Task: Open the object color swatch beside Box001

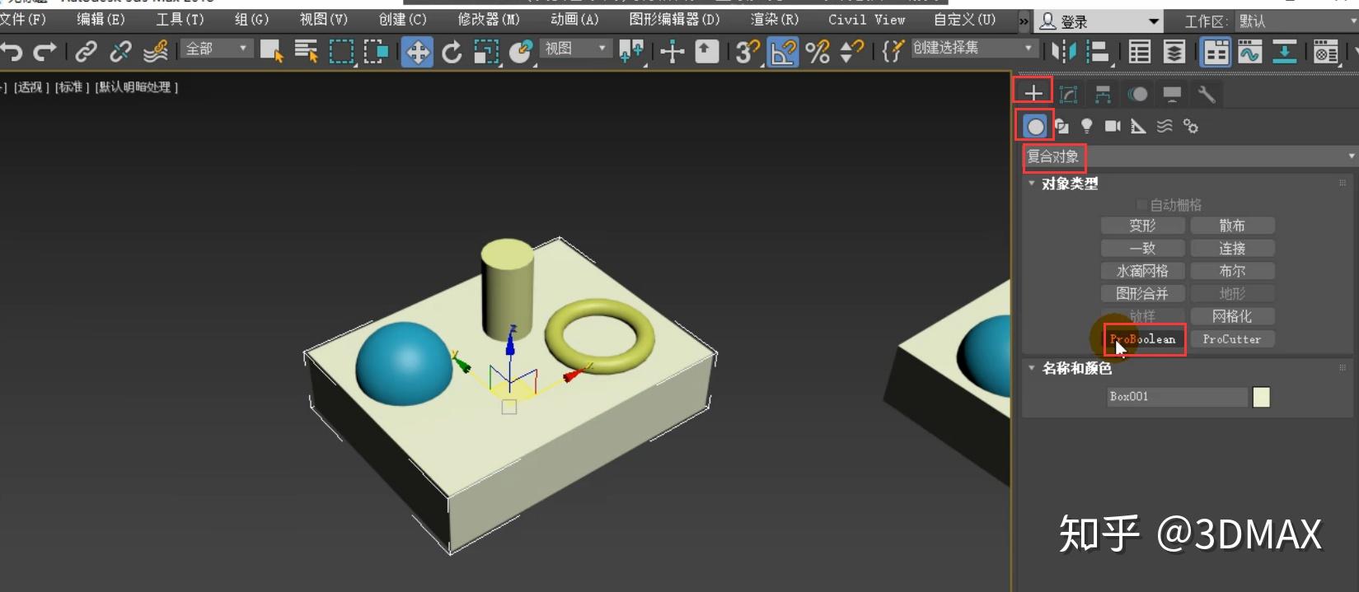Action: click(x=1261, y=397)
